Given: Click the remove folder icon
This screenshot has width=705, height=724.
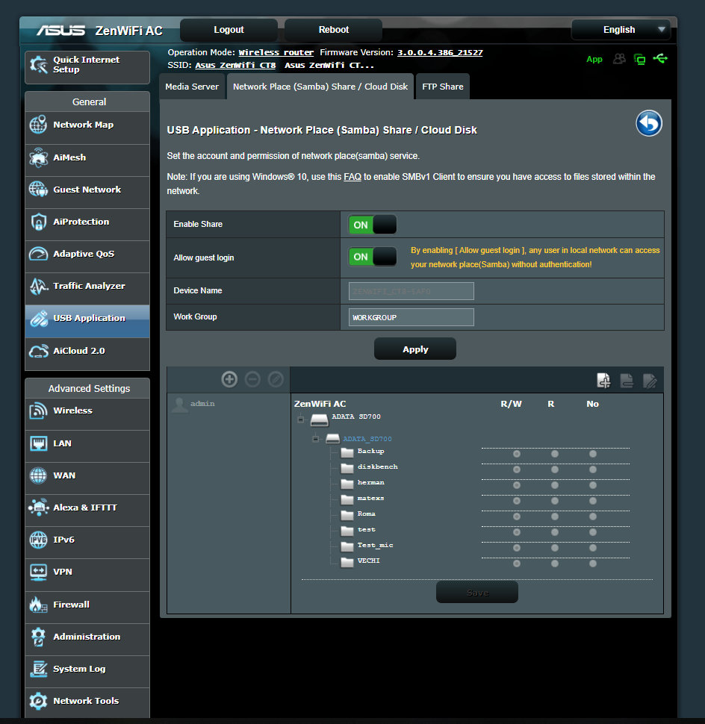Looking at the screenshot, I should click(x=627, y=381).
